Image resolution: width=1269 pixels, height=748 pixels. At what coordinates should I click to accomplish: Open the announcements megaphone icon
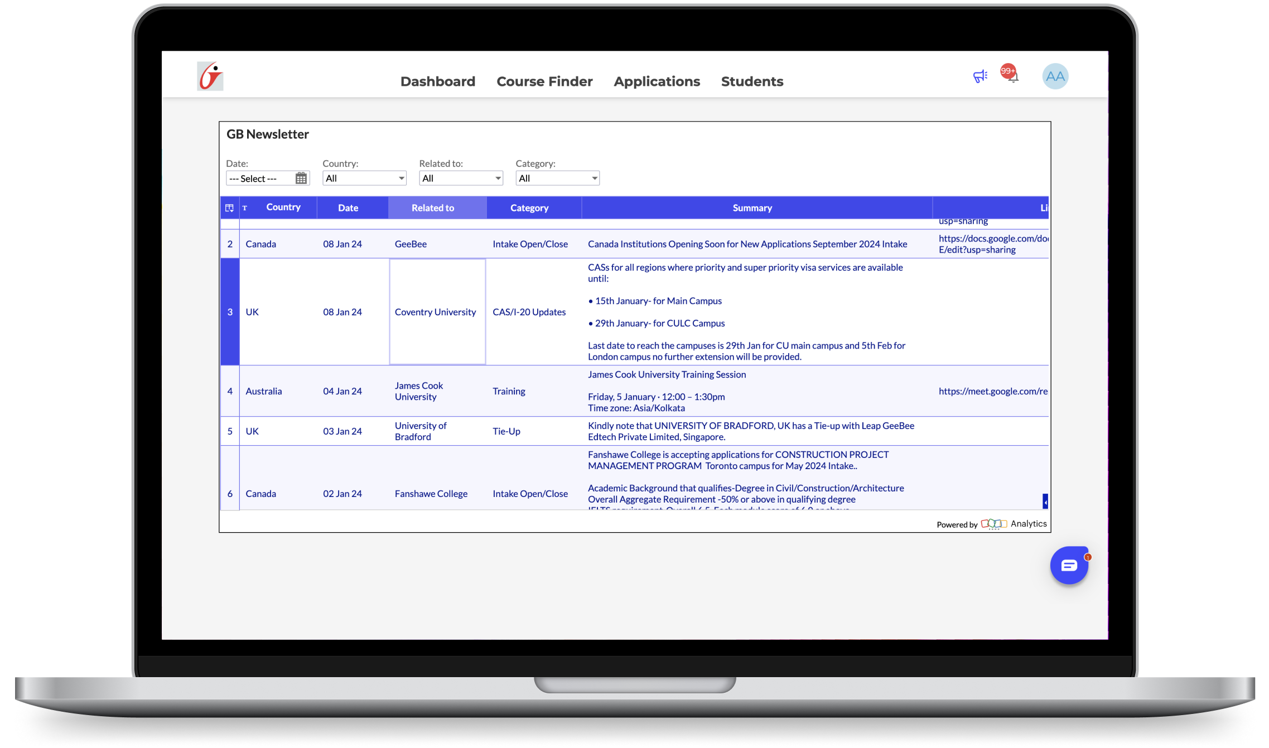pyautogui.click(x=980, y=76)
